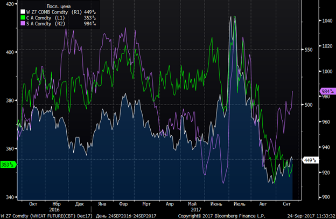The height and width of the screenshot is (219, 336).
Task: Select the S A Comdty (R2) legend entry
Action: [58, 24]
